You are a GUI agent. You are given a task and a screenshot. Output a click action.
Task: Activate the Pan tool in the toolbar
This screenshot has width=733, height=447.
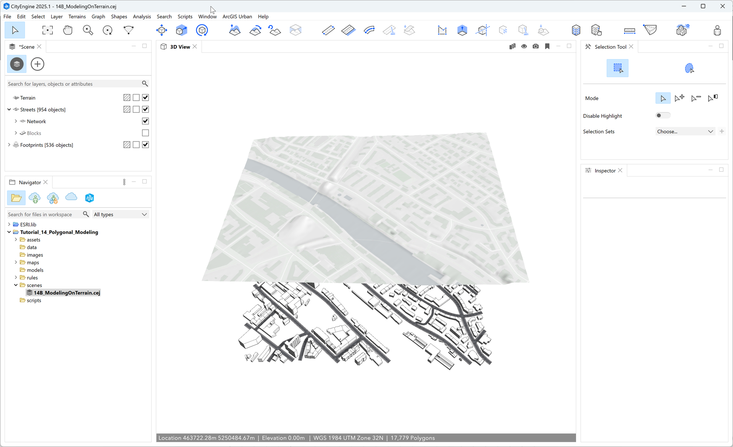pos(68,30)
